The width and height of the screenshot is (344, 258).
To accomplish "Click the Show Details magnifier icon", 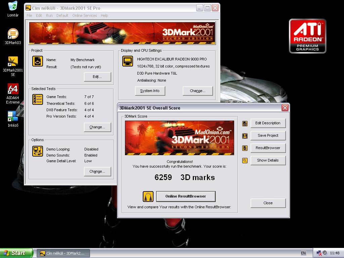I will [x=245, y=161].
